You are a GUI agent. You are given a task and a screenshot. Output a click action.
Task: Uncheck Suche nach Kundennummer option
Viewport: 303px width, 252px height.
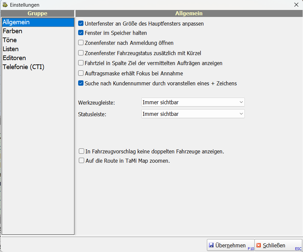click(x=81, y=83)
